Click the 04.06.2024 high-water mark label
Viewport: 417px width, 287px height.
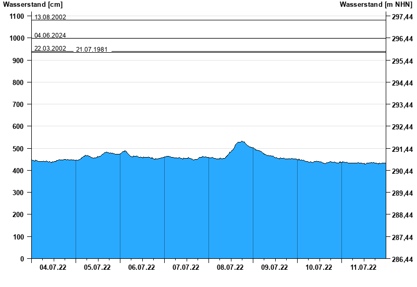point(50,35)
